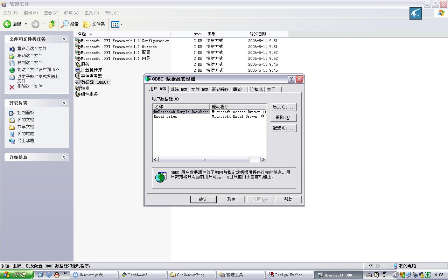This screenshot has height=280, width=448.
Task: Click the data source list horizontal scrollbar thumb
Action: tap(204, 160)
